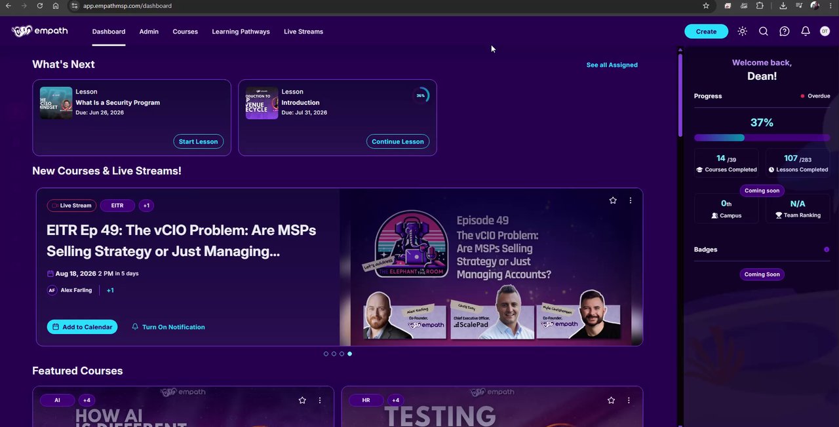Toggle the light/dark theme sun icon
The image size is (839, 427).
point(742,31)
